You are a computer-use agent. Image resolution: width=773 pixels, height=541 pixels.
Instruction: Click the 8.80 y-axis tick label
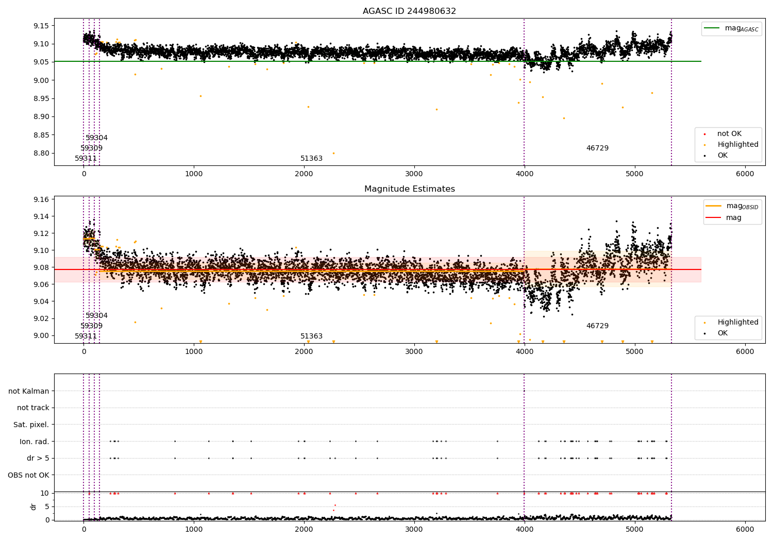40,154
